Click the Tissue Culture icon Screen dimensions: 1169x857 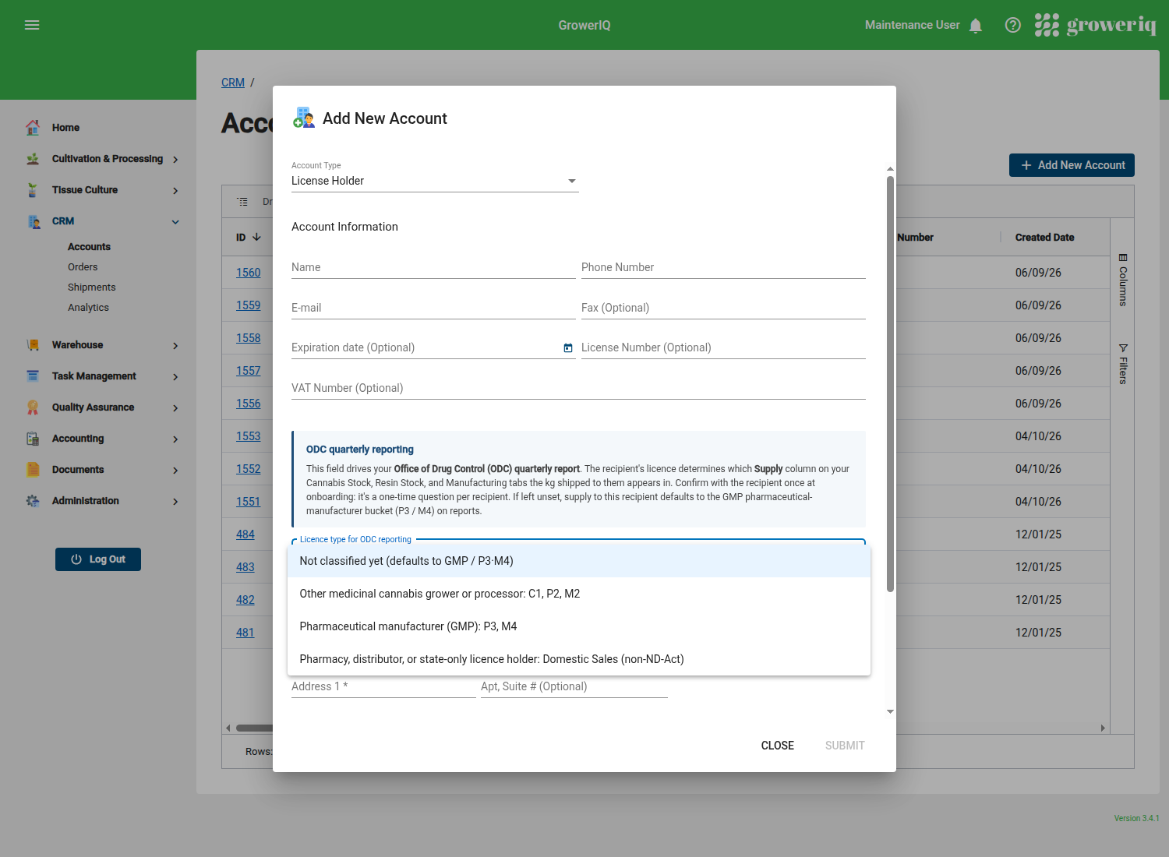tap(33, 190)
